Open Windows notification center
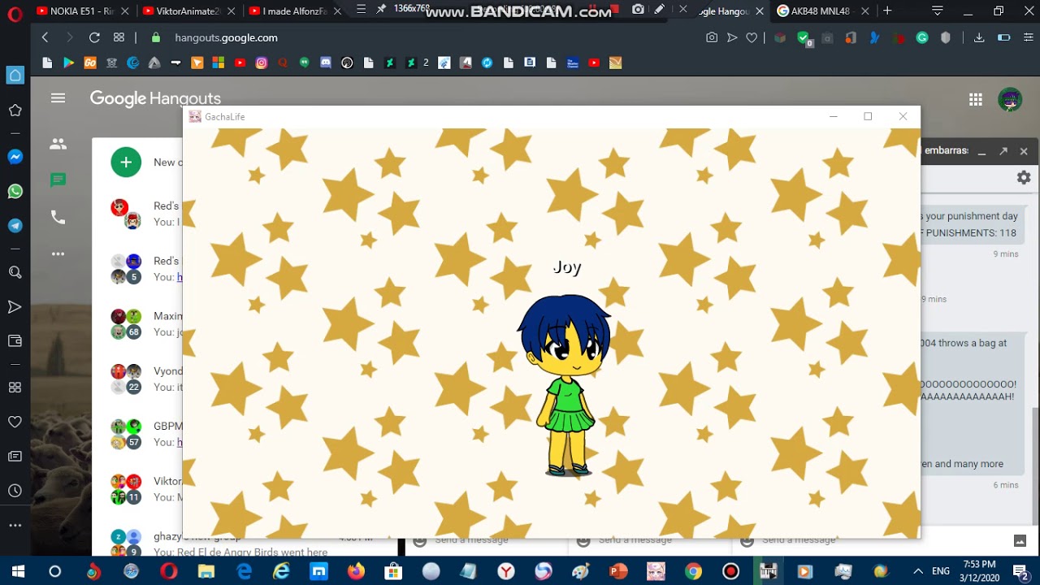 1020,572
